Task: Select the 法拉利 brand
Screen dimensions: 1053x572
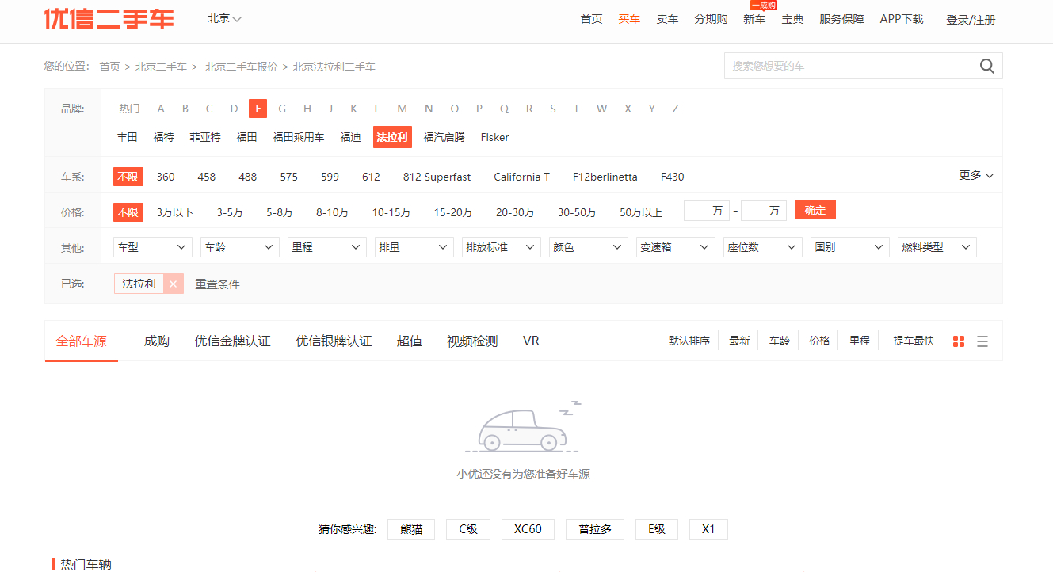Action: tap(392, 137)
